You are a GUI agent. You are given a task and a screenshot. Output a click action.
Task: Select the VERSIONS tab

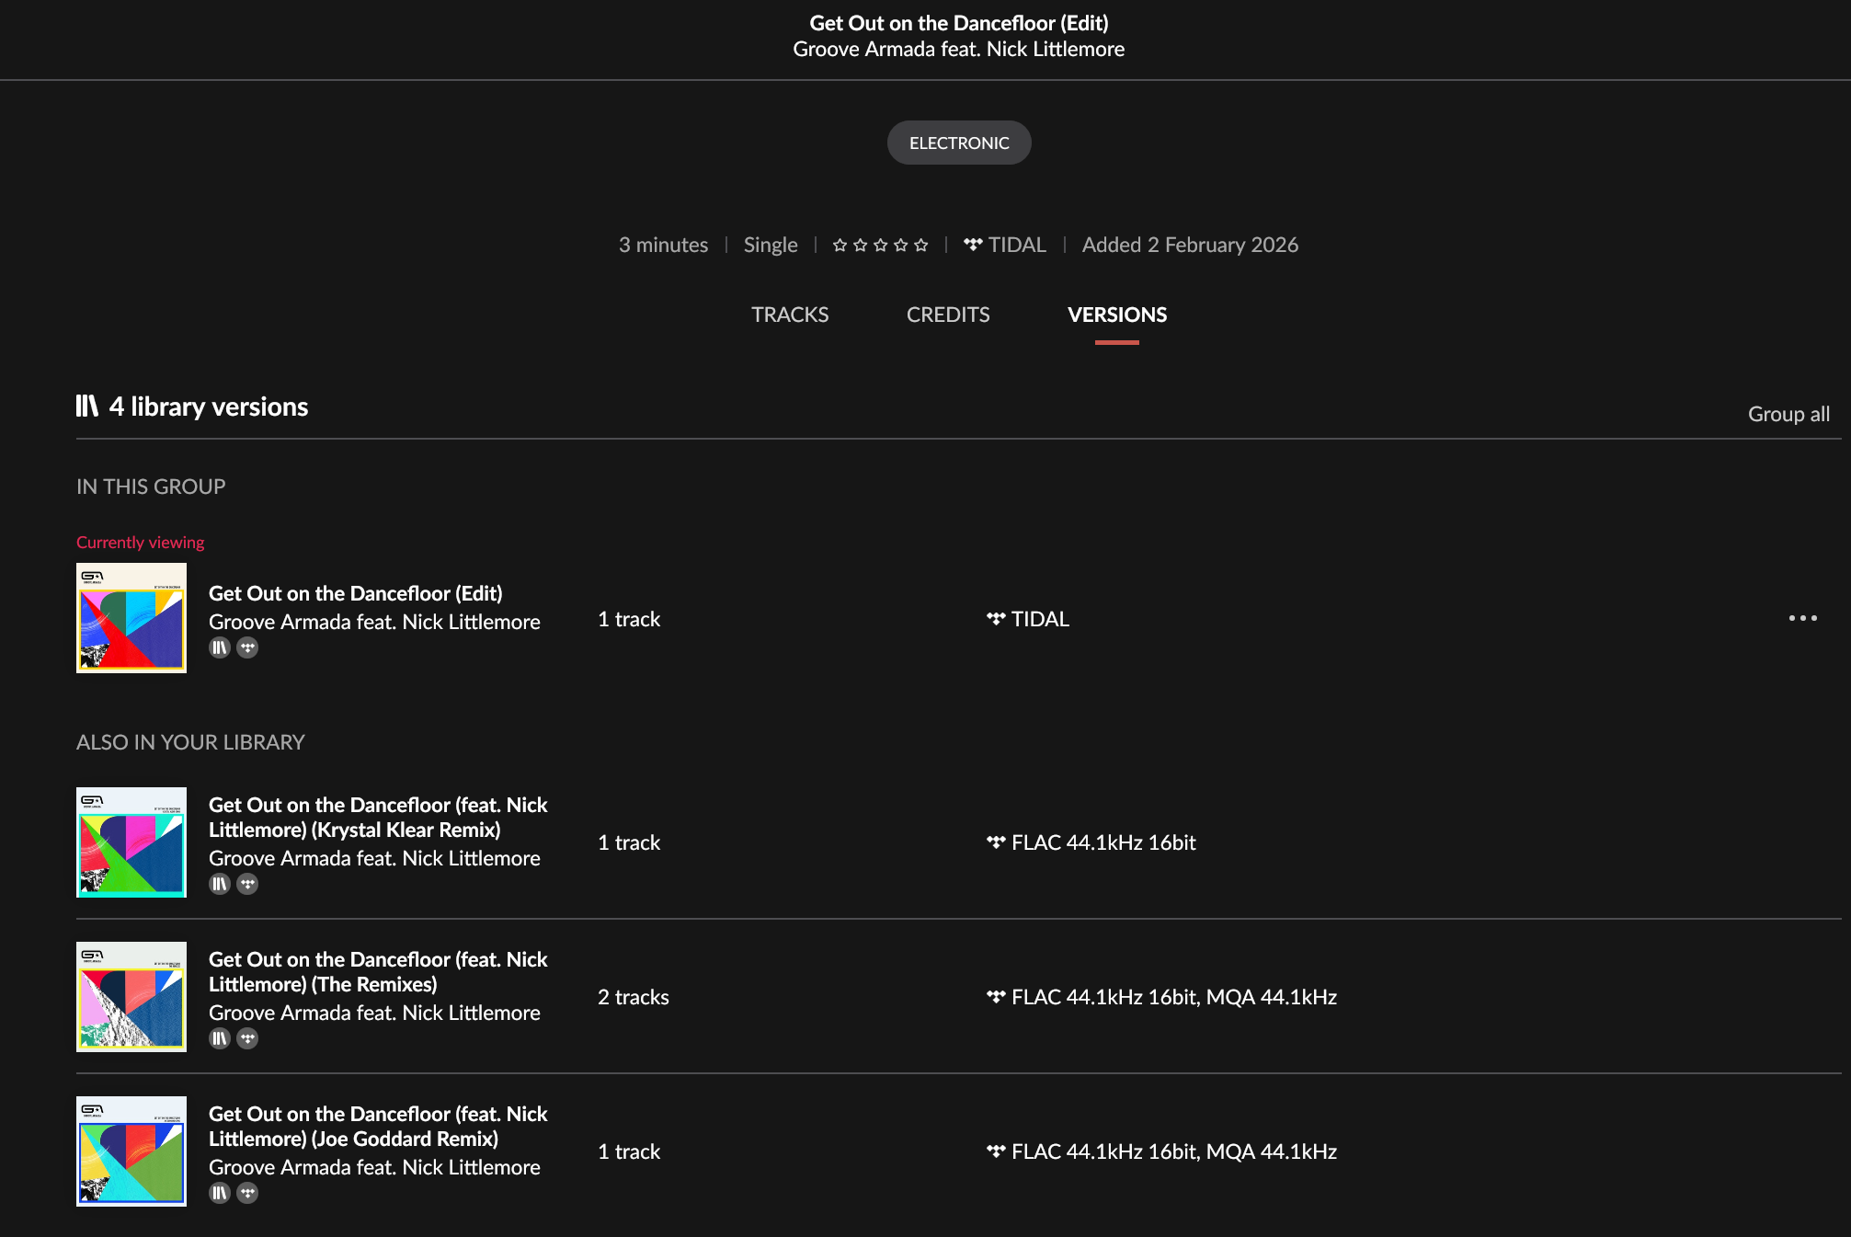pyautogui.click(x=1116, y=315)
